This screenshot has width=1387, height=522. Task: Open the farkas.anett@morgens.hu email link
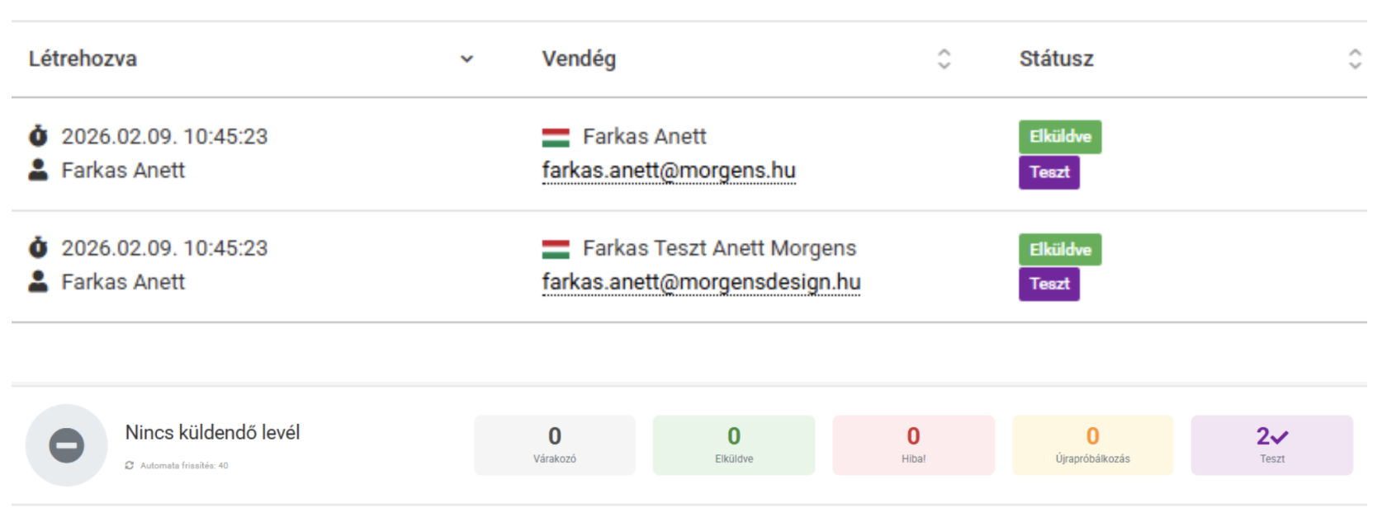pos(669,171)
